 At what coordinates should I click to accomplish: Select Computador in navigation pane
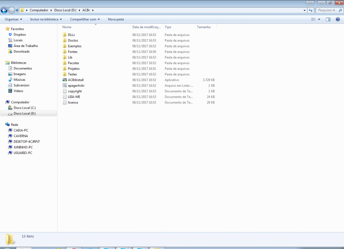(20, 102)
